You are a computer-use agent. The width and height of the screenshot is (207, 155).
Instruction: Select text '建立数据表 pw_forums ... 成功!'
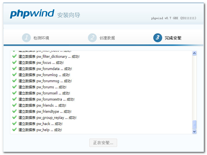43,87
